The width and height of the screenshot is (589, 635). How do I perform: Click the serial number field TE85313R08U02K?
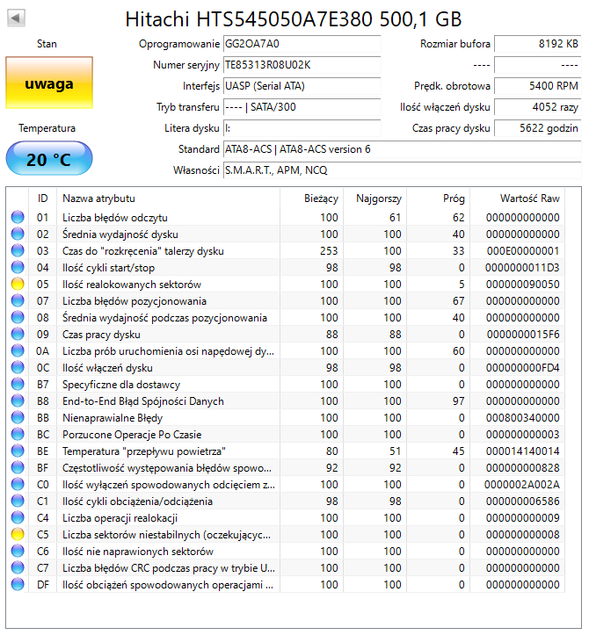[302, 65]
